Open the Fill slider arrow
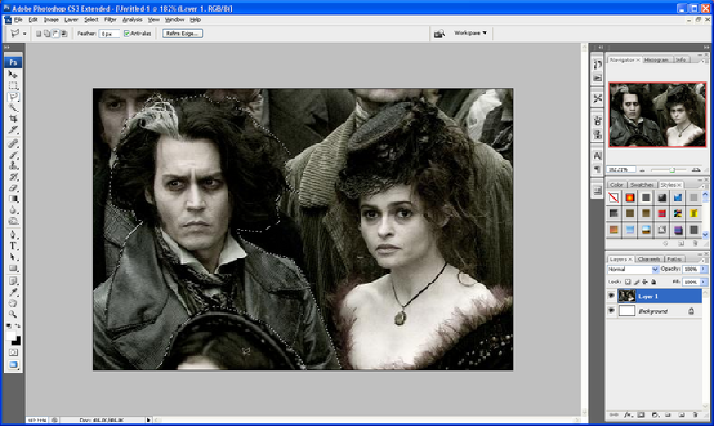 pos(703,282)
